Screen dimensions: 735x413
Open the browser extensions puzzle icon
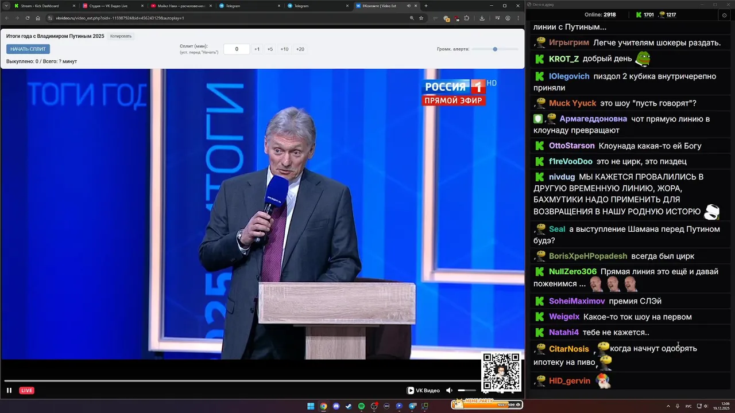tap(467, 18)
